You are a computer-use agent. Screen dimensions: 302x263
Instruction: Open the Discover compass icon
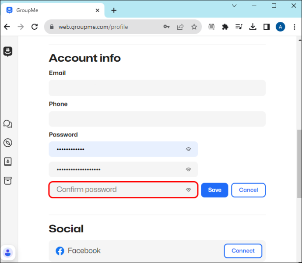(x=8, y=143)
